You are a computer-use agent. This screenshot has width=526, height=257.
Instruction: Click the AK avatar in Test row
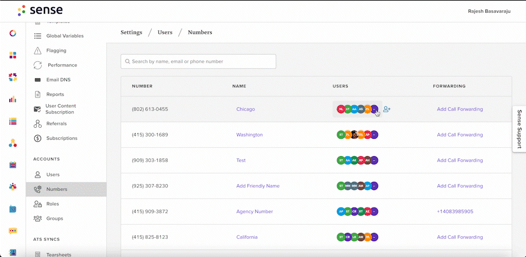tap(354, 161)
